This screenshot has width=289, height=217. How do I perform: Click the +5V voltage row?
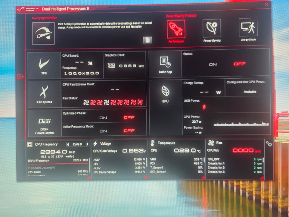coord(119,164)
